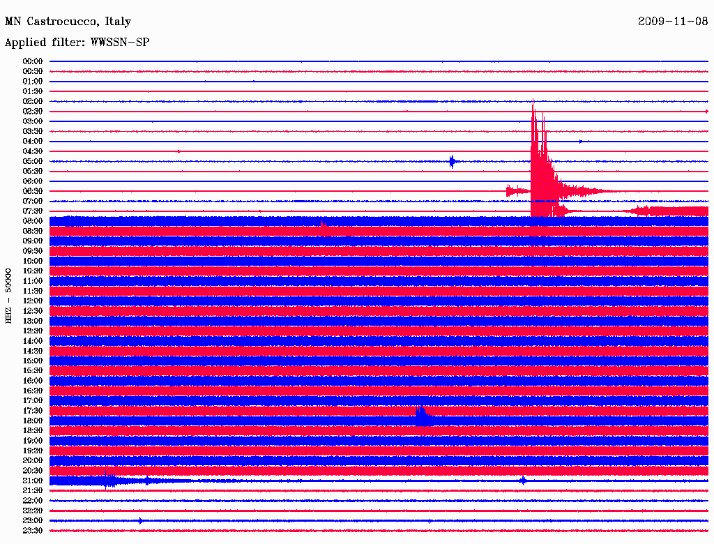714x544 pixels.
Task: Select the 07:30 time label
Action: [33, 211]
